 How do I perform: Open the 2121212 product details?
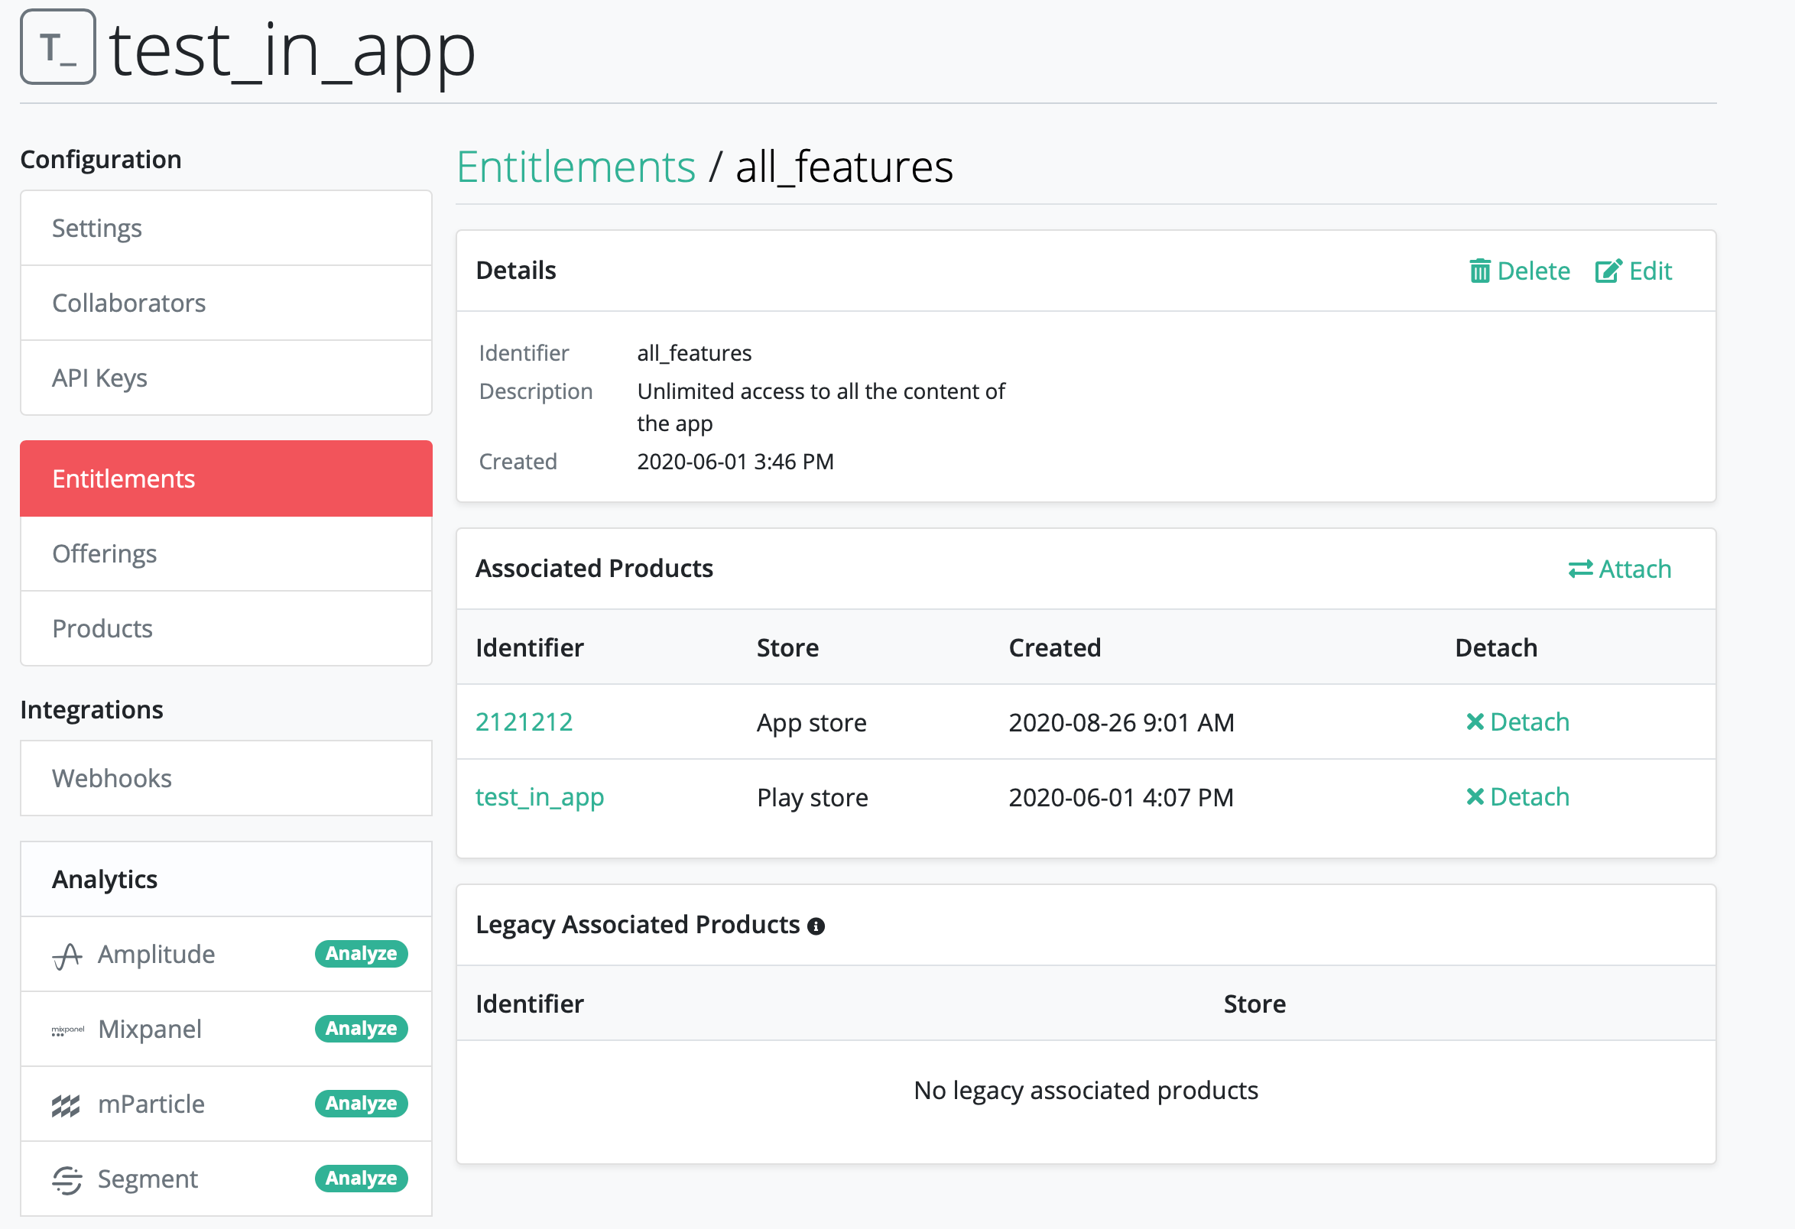click(524, 722)
